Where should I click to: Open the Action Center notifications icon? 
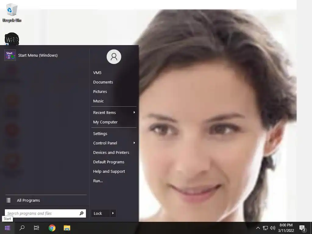(303, 228)
